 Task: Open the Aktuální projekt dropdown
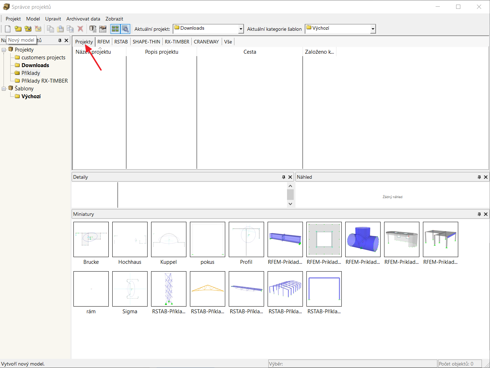pyautogui.click(x=241, y=29)
